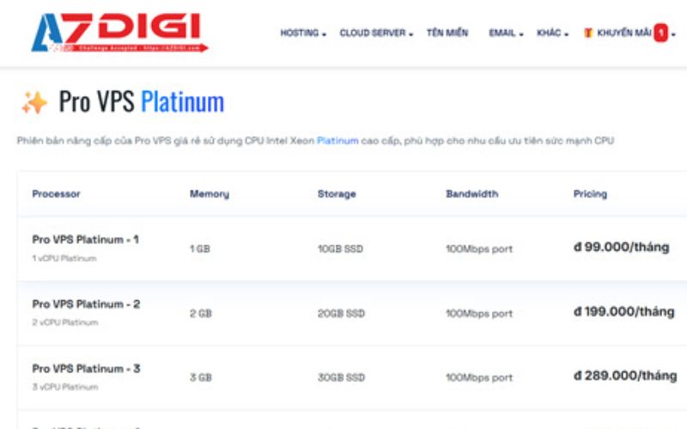687x429 pixels.
Task: Click the 2 GB memory cell
Action: pos(201,313)
